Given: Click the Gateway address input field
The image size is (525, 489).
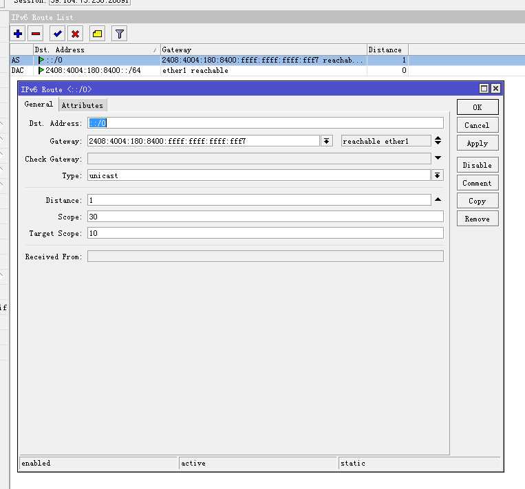Looking at the screenshot, I should pyautogui.click(x=204, y=141).
